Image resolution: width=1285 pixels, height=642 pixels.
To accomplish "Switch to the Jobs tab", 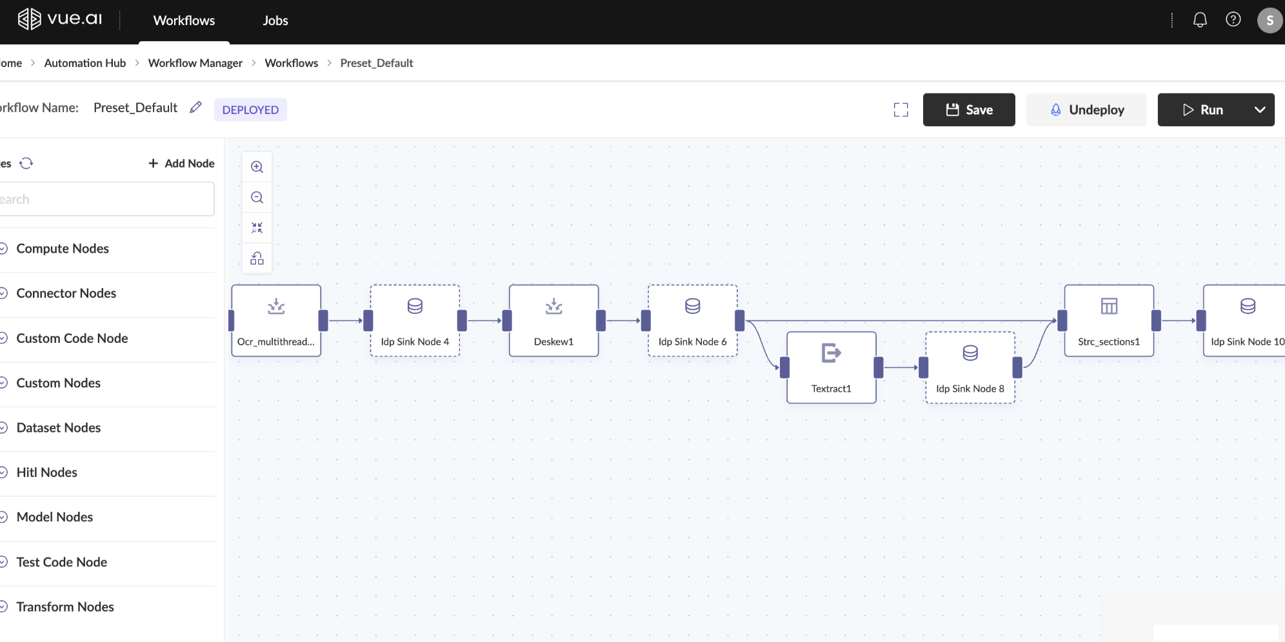I will coord(275,21).
